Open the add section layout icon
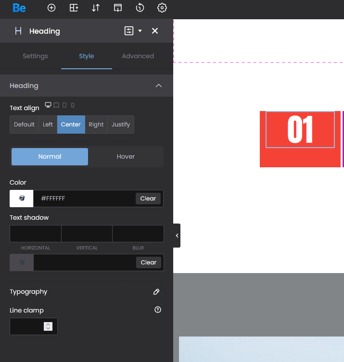 pos(74,8)
